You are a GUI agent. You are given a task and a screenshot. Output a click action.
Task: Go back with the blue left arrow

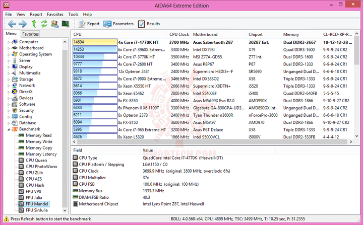point(12,24)
